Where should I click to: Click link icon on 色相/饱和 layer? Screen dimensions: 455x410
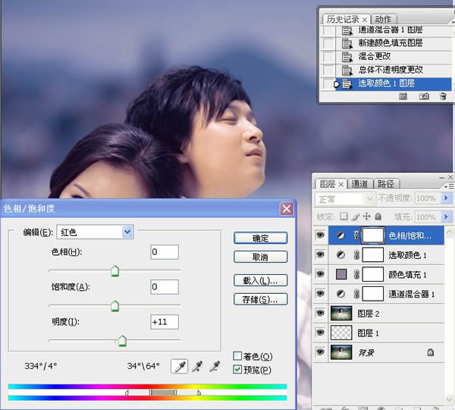click(356, 235)
